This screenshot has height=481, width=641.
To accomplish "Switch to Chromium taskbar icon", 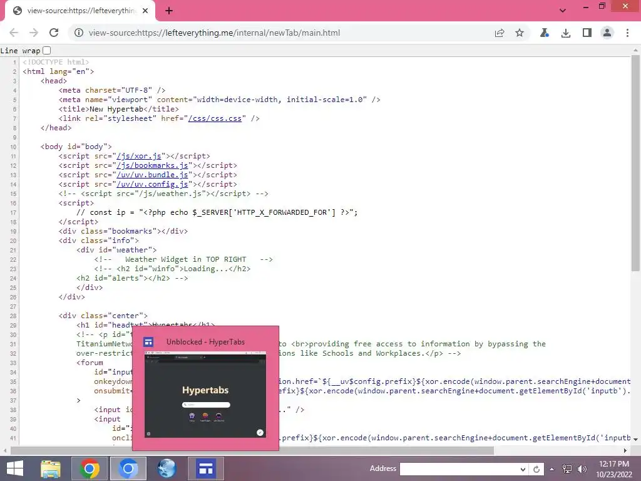I will (128, 468).
